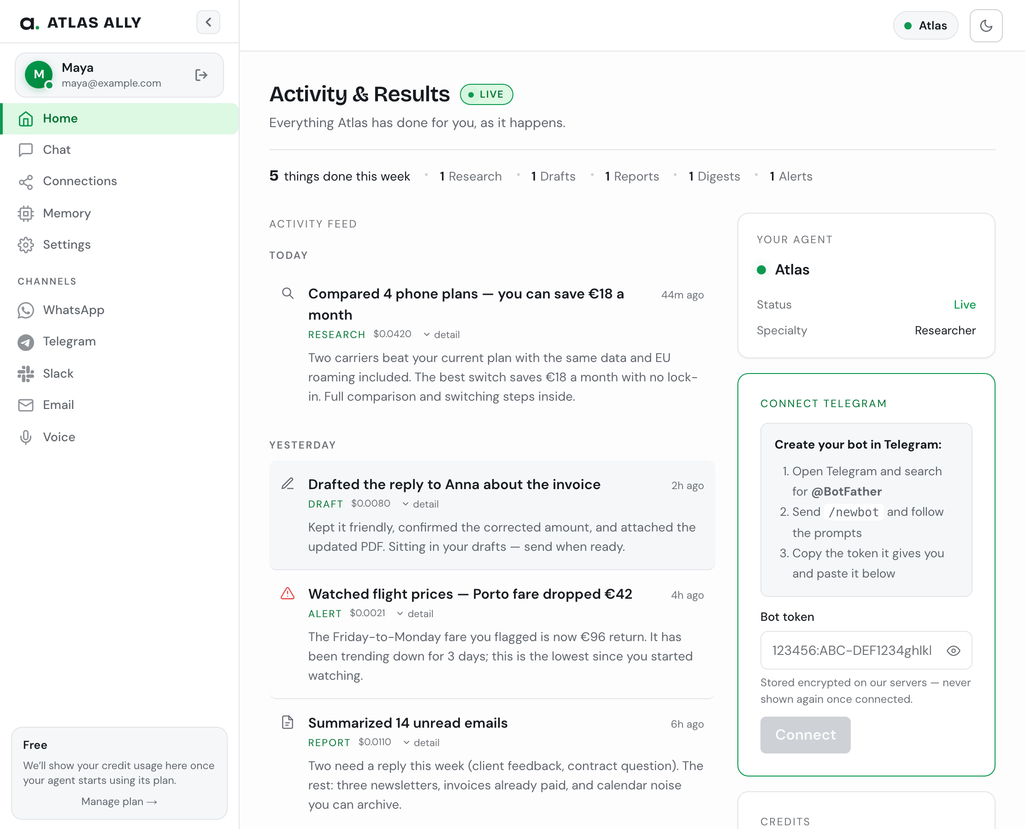This screenshot has width=1025, height=829.
Task: Open the Home page
Action: point(119,118)
